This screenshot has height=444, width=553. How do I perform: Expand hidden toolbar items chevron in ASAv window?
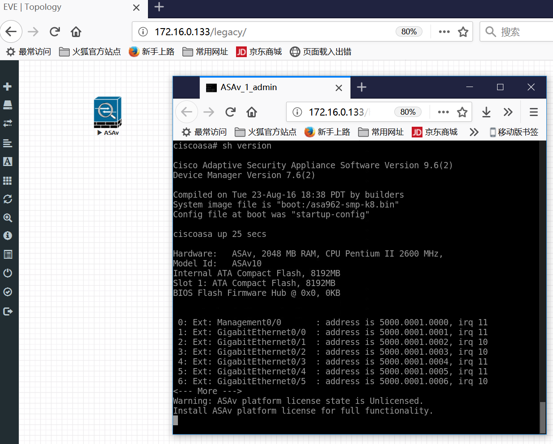point(508,112)
